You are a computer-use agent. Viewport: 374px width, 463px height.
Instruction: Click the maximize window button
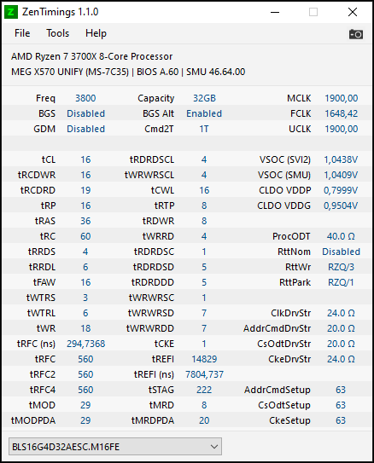[313, 12]
